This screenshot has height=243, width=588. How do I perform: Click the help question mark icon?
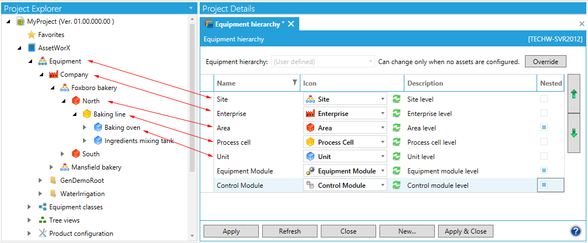[575, 231]
